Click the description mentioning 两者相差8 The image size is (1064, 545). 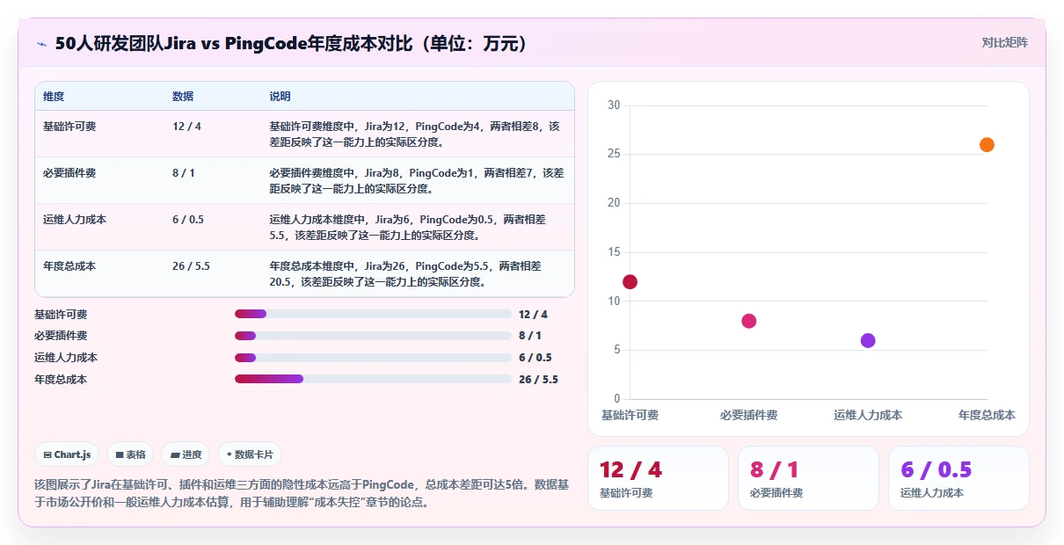tap(415, 134)
